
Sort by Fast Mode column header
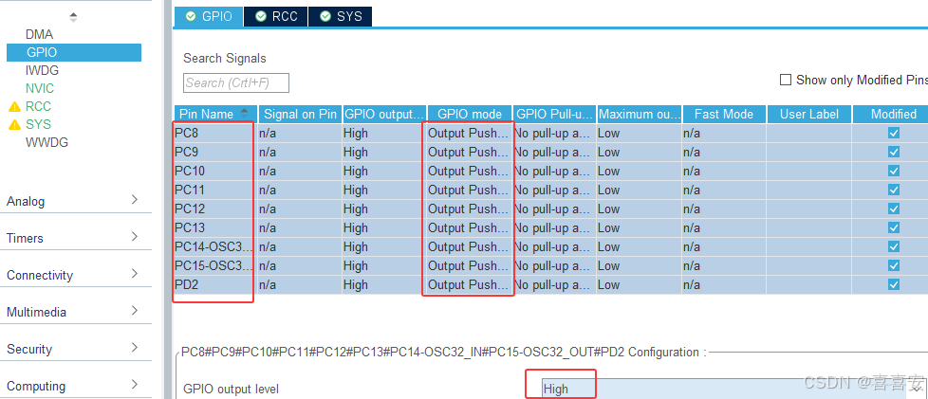click(724, 114)
